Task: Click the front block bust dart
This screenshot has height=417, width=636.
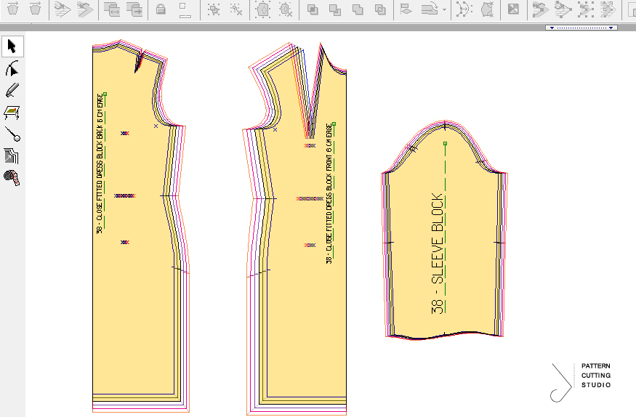Action: [312, 93]
